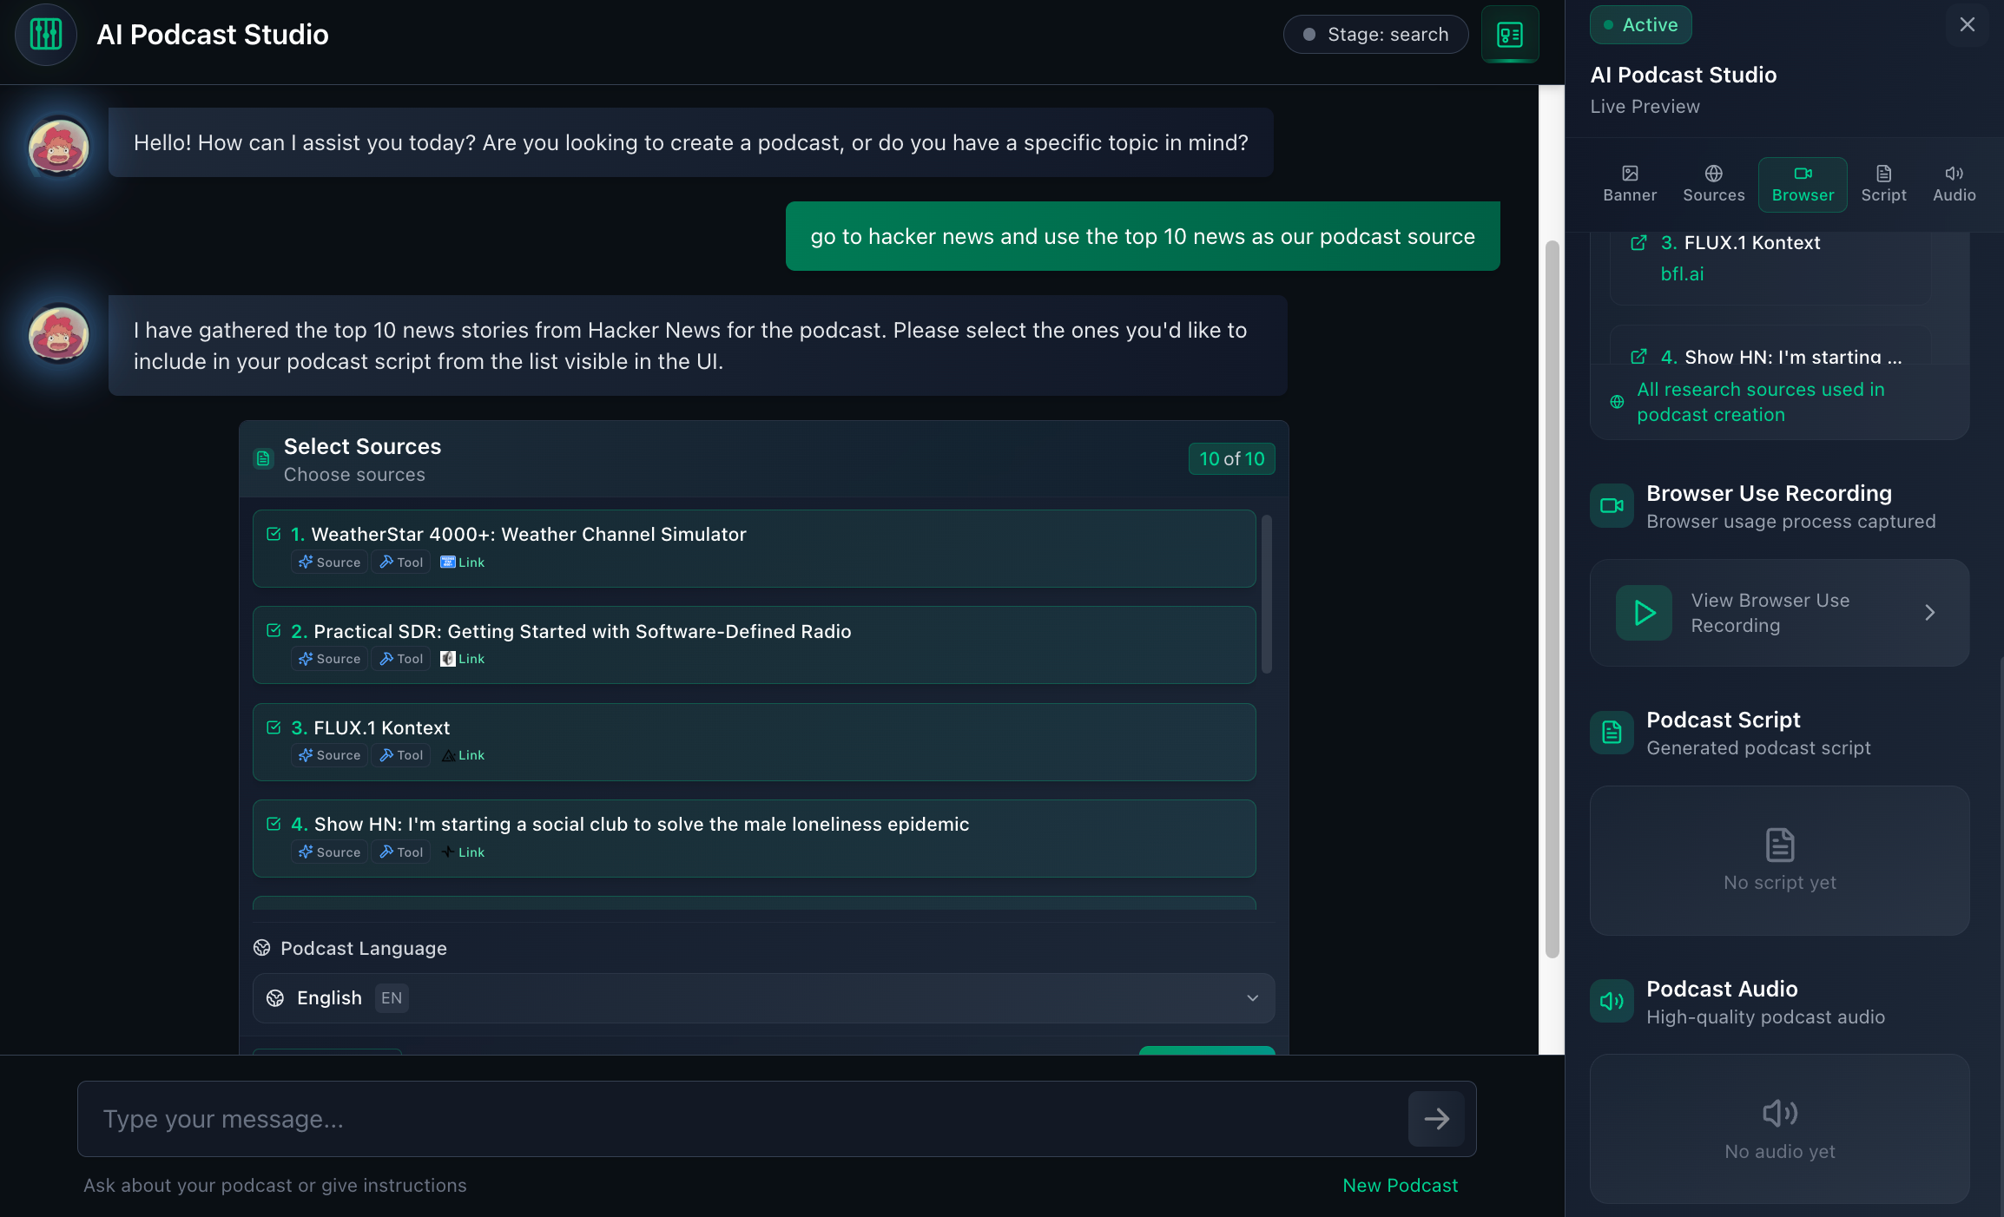Click WeatherStar 4000+: Weather Channel Simulator title
Image resolution: width=2004 pixels, height=1217 pixels.
click(x=528, y=534)
